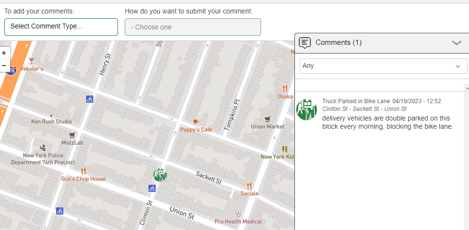Click New York Police Department 76th Precinct label
This screenshot has height=230, width=469.
coord(43,159)
